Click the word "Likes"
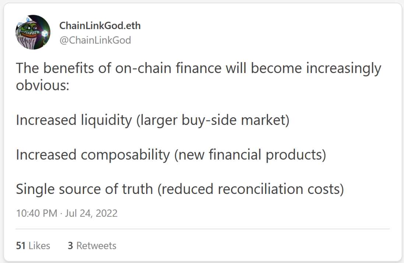This screenshot has height=263, width=404. coord(39,245)
